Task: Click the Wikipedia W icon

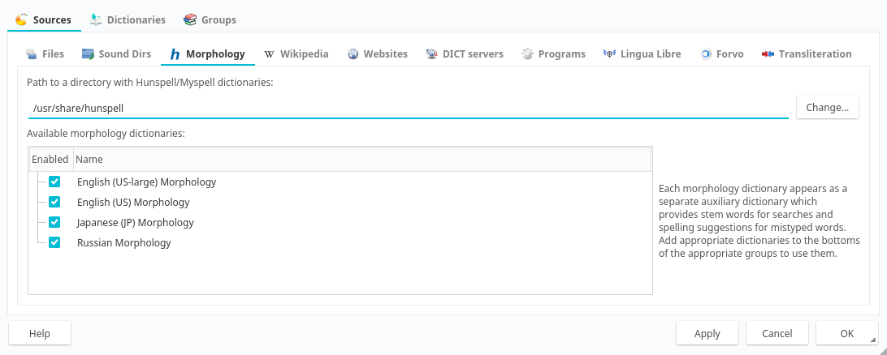Action: 269,54
